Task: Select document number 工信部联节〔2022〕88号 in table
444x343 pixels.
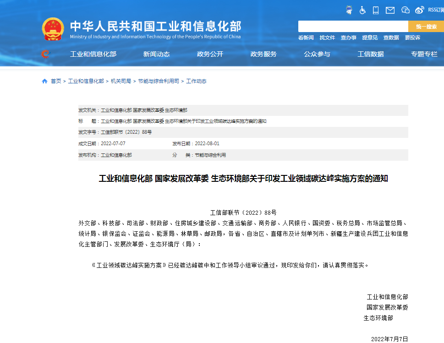Action: [x=126, y=132]
